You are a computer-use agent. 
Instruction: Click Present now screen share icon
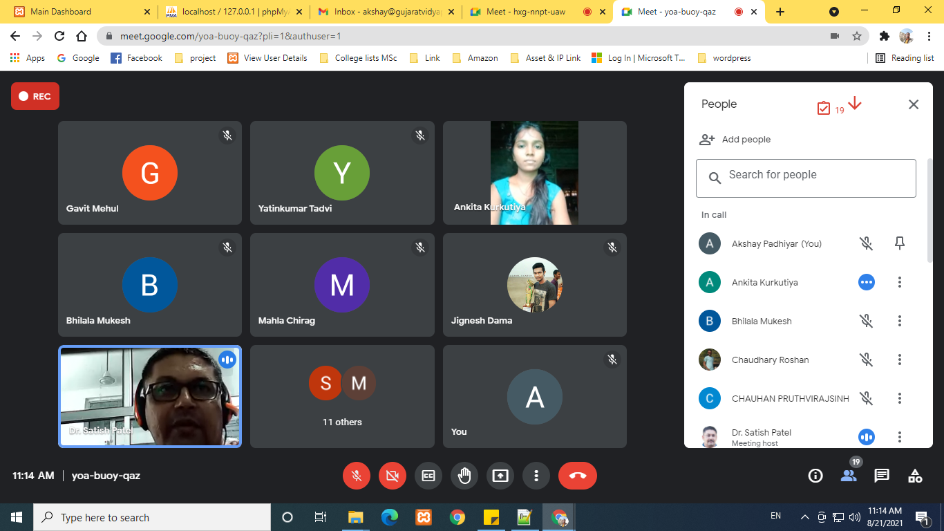click(500, 476)
